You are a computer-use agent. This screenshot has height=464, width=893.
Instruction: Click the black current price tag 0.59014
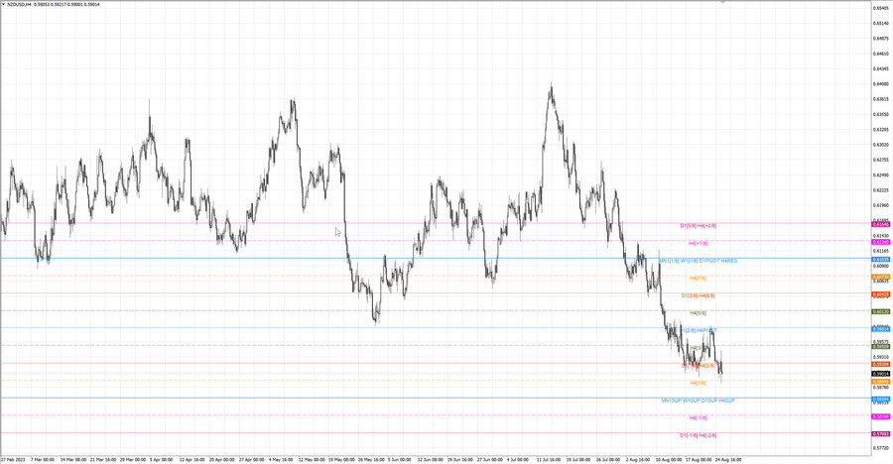pyautogui.click(x=880, y=374)
